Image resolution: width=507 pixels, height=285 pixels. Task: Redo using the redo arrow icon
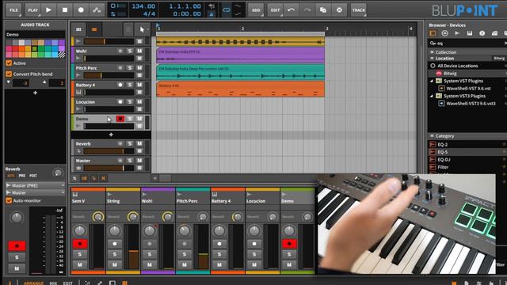(x=307, y=10)
